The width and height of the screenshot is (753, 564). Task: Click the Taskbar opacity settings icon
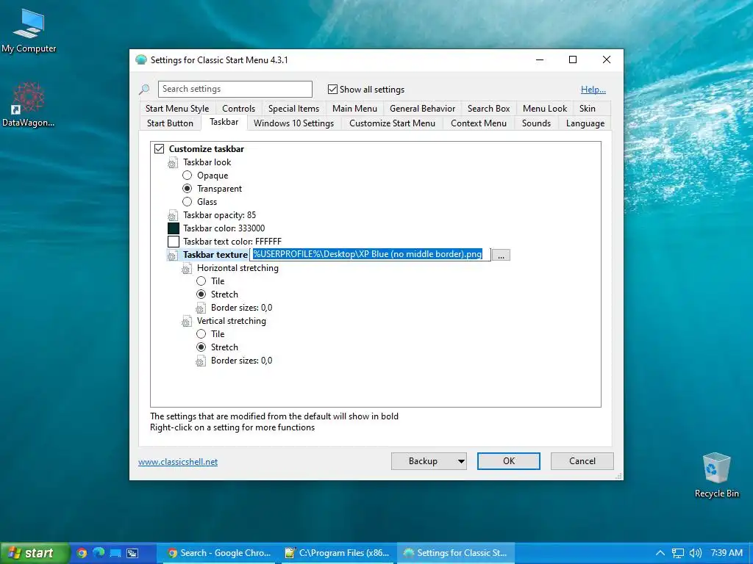(172, 215)
